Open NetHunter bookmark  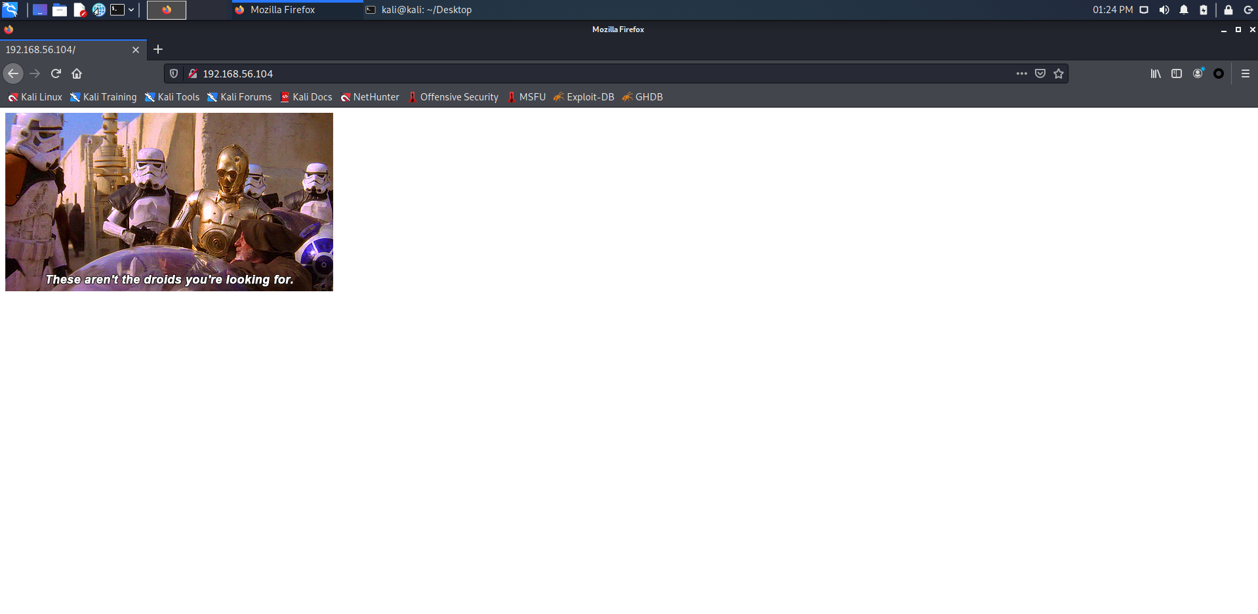pos(370,97)
